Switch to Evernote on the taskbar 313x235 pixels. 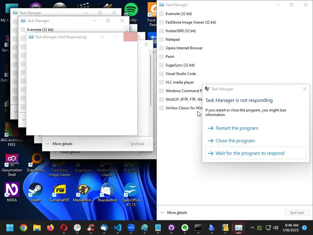[x=185, y=228]
